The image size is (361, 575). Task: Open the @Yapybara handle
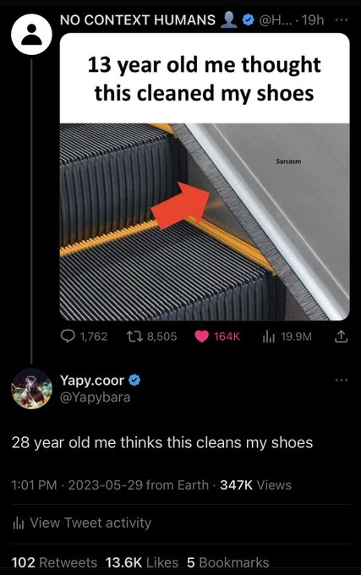95,397
